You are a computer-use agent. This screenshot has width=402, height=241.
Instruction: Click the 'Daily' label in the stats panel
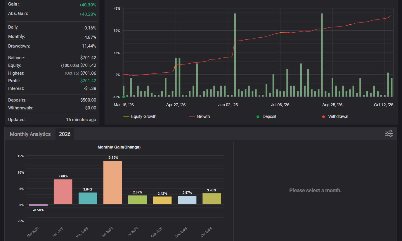(13, 27)
